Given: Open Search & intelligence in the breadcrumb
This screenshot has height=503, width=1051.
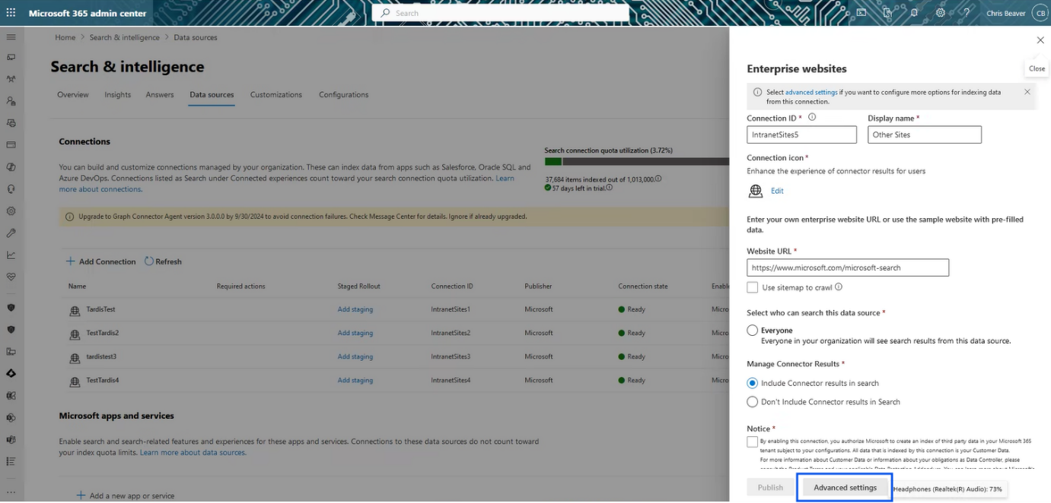Looking at the screenshot, I should coord(125,37).
